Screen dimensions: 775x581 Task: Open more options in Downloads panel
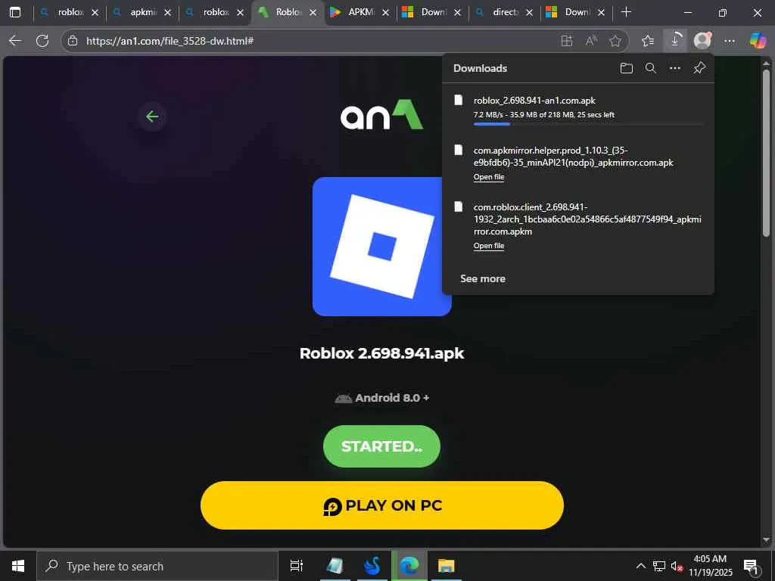(x=675, y=68)
